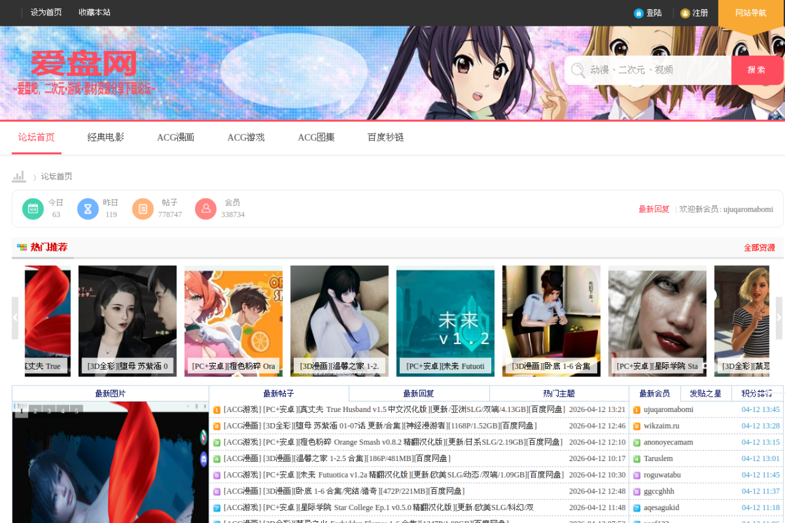The width and height of the screenshot is (785, 523).
Task: Switch to the 发贴之星 tab
Action: pyautogui.click(x=706, y=394)
